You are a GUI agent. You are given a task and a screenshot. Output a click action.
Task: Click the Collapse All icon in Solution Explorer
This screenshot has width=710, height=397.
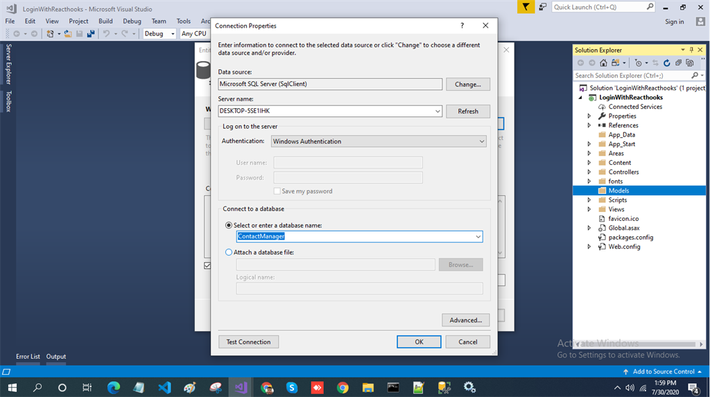click(678, 63)
